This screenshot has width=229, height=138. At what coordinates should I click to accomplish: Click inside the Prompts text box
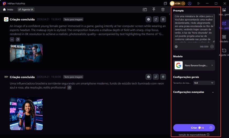click(193, 28)
